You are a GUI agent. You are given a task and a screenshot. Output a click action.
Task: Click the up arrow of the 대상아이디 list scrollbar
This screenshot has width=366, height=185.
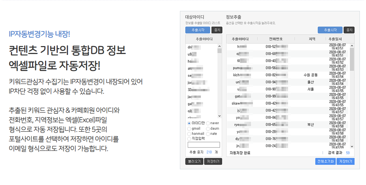tap(220, 46)
